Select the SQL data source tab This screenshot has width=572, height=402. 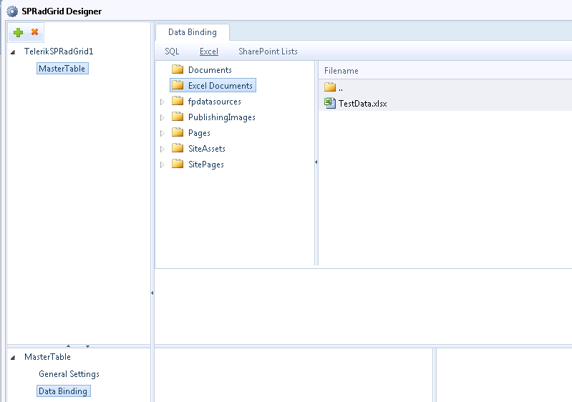click(x=172, y=52)
